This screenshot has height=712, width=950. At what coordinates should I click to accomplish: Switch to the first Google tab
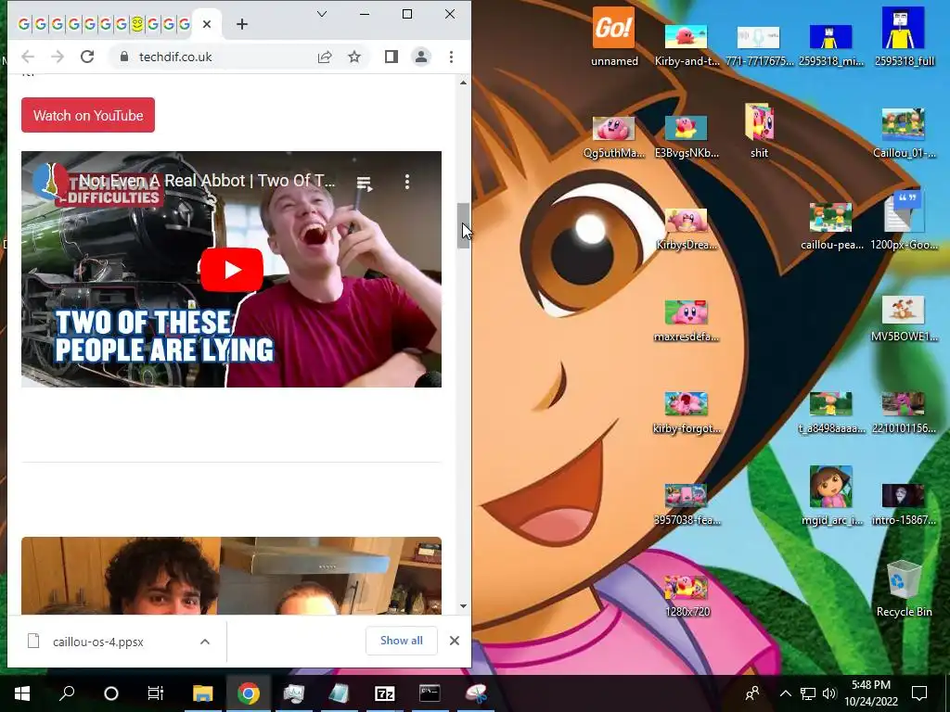(23, 24)
